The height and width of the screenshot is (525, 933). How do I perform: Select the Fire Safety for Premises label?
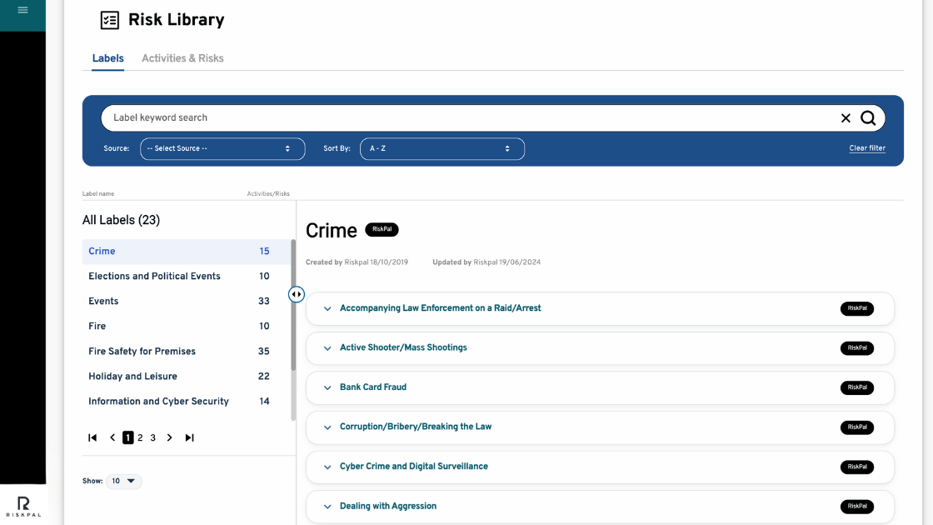(142, 352)
